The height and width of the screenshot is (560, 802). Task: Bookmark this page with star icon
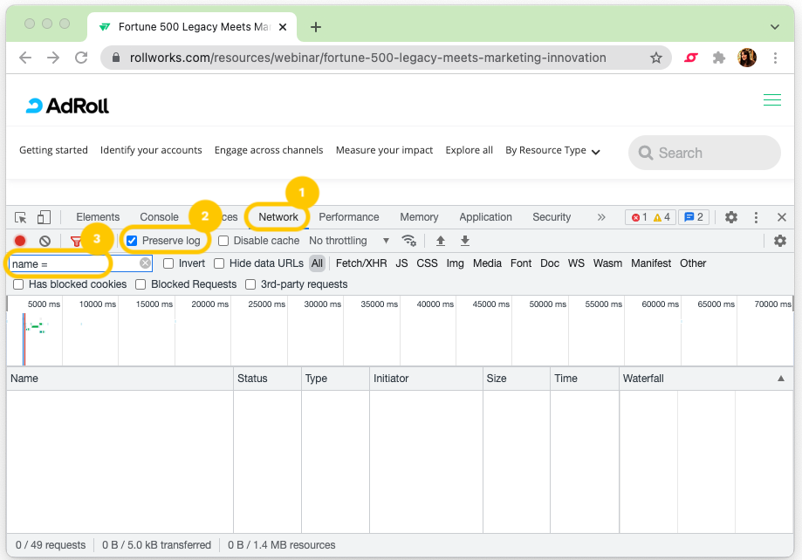pos(656,58)
